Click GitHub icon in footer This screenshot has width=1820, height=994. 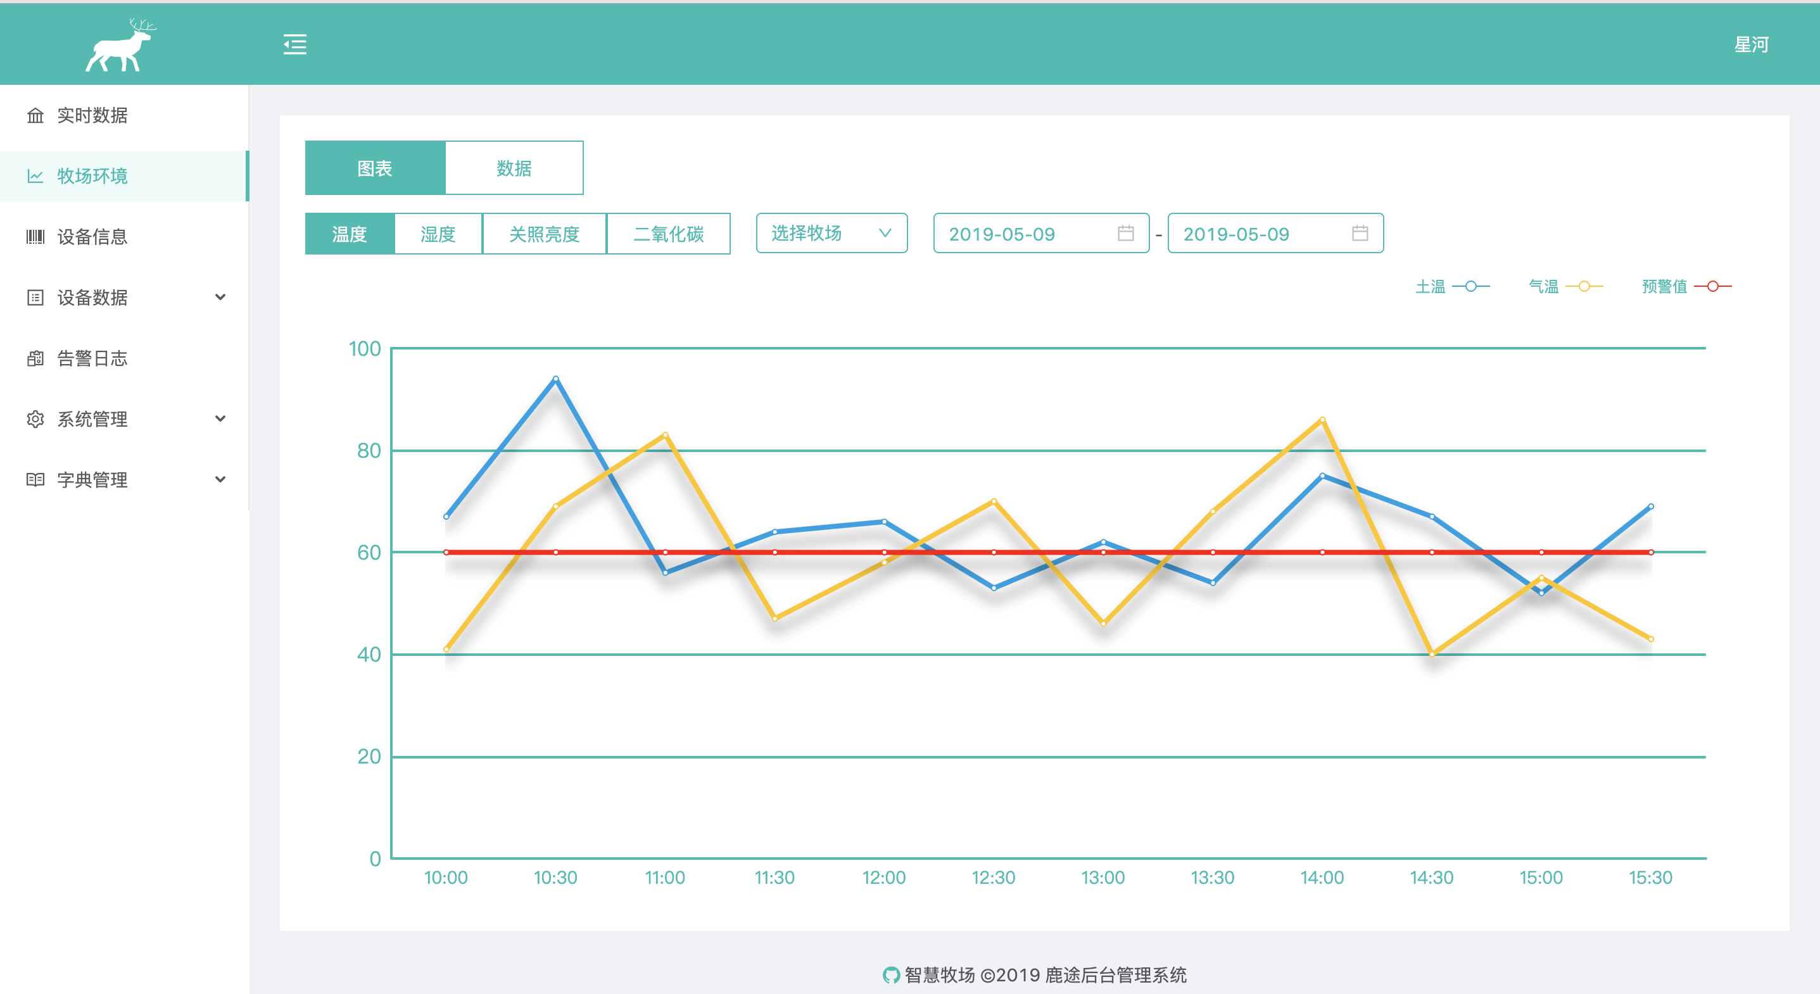point(891,975)
